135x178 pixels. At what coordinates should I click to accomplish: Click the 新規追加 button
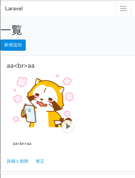pyautogui.click(x=13, y=45)
